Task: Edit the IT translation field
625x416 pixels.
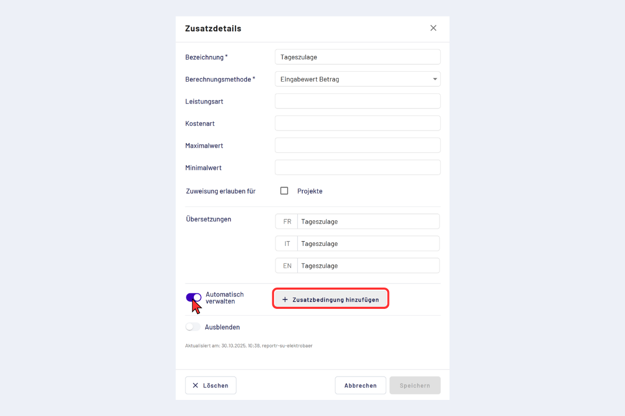Action: [368, 243]
